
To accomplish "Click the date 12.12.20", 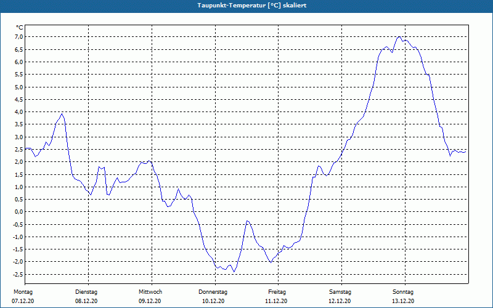I will pos(340,301).
